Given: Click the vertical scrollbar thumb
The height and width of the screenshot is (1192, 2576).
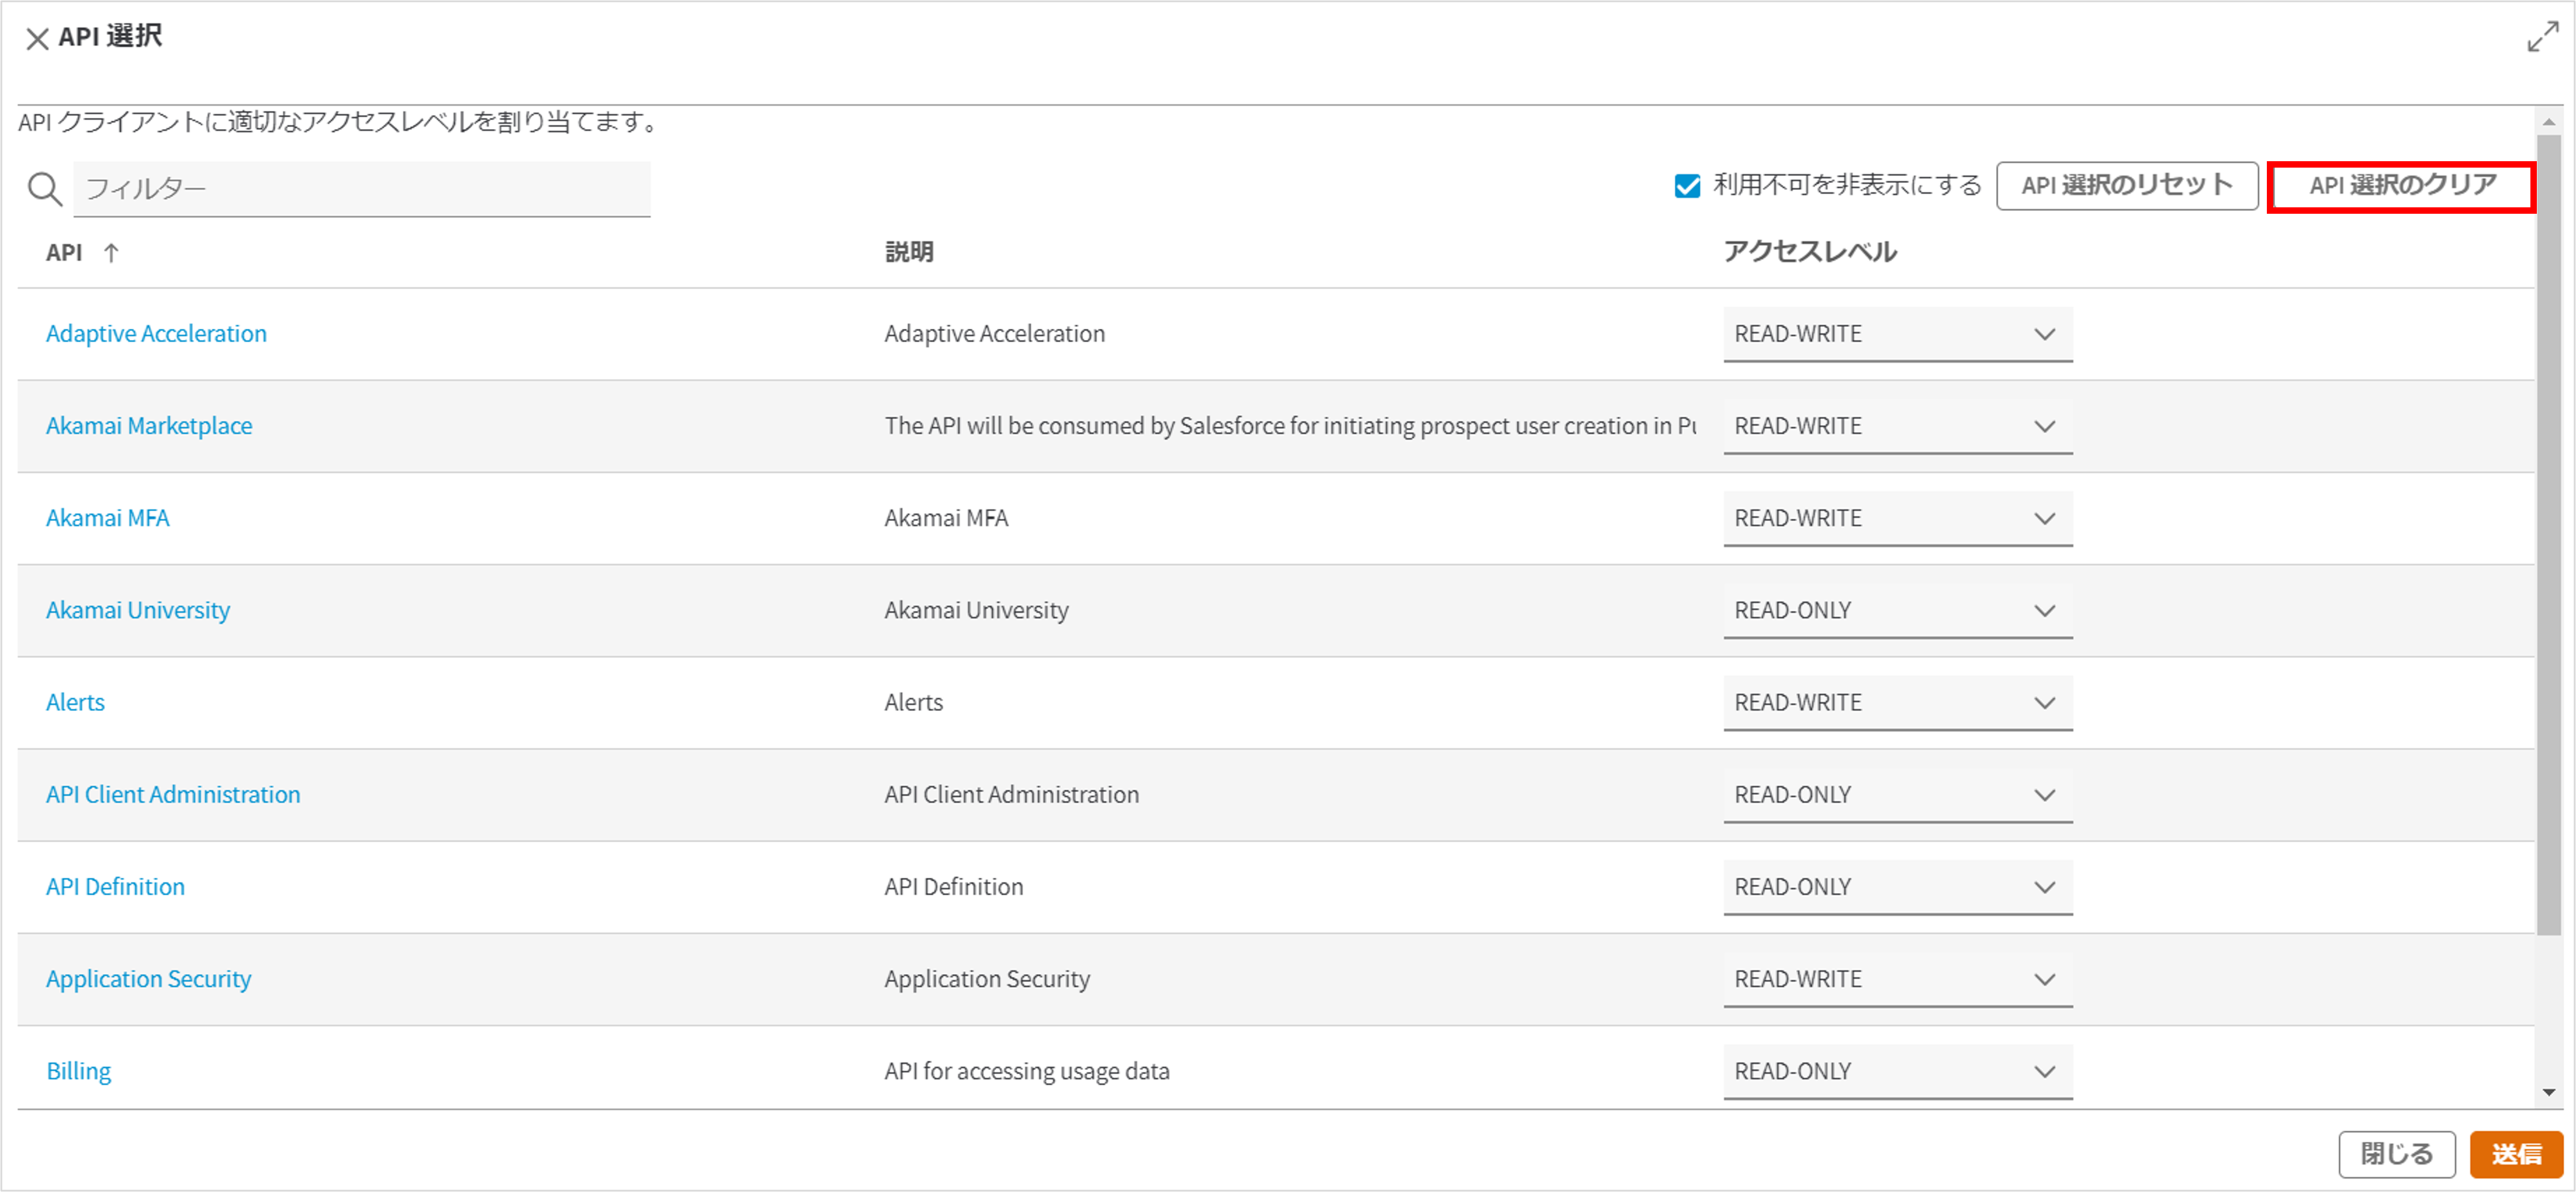Looking at the screenshot, I should point(2548,534).
